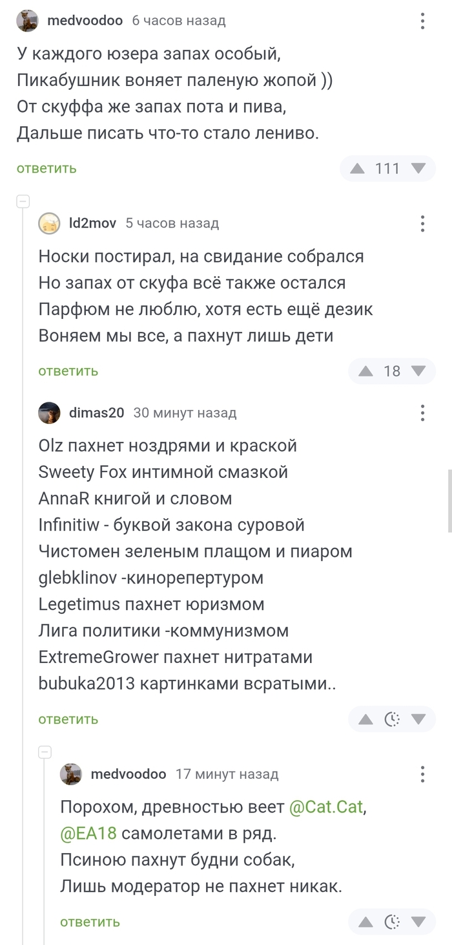Open three-dot menu on medvoodoo's top comment
This screenshot has width=452, height=945.
point(422,21)
